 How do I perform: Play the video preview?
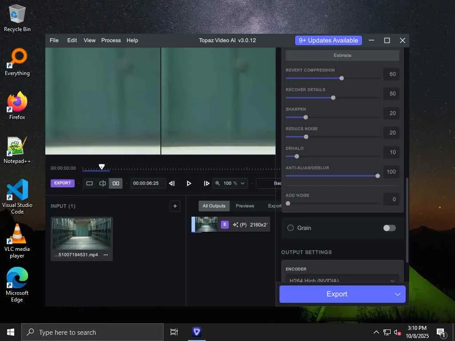click(x=189, y=183)
